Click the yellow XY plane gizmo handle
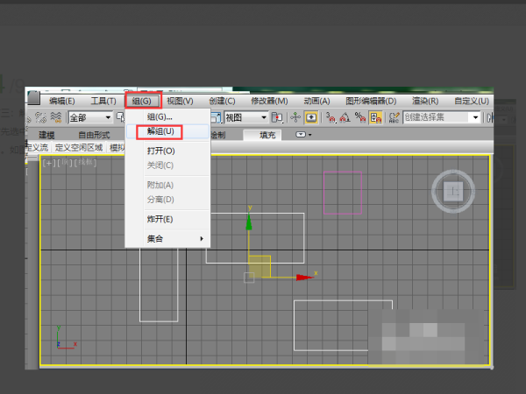526x394 pixels. pos(259,267)
